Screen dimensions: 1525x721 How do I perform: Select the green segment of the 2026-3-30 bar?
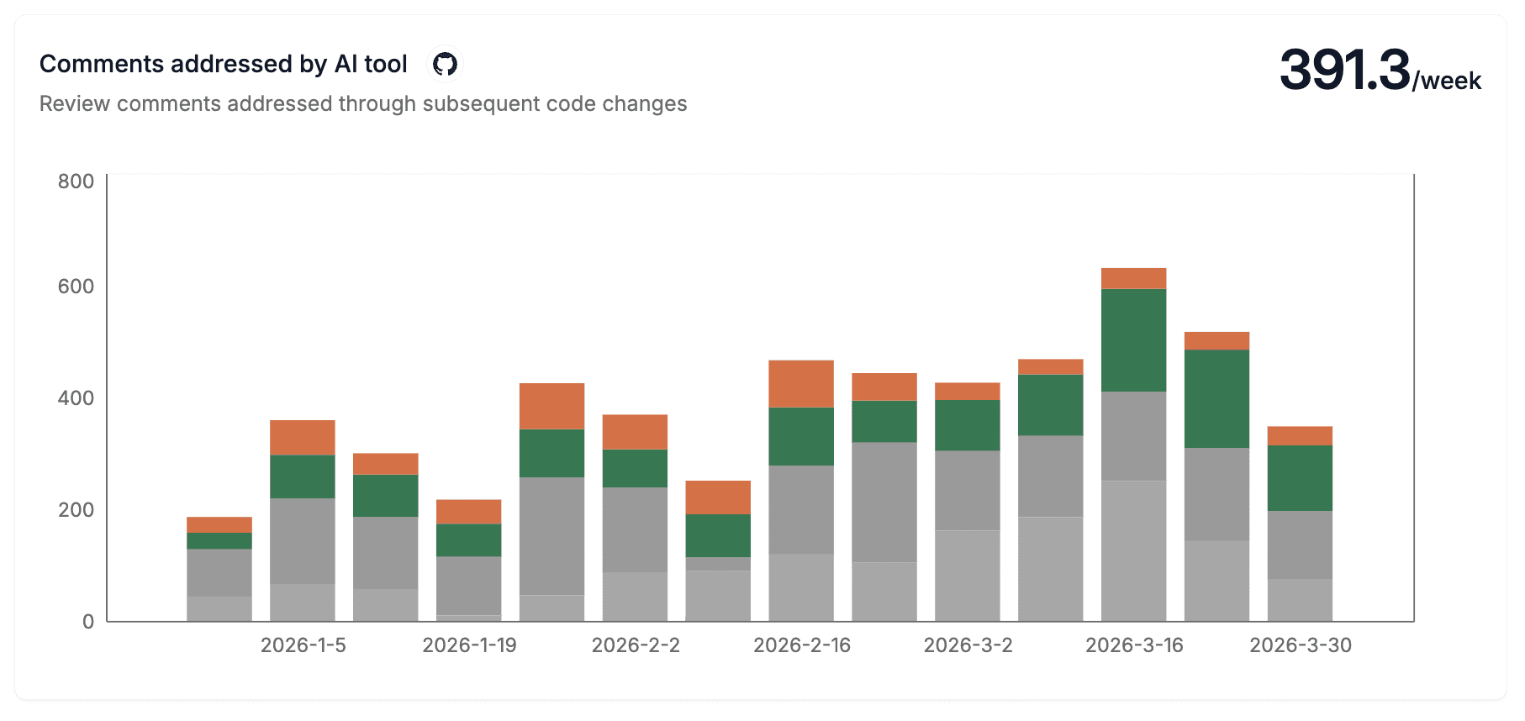pyautogui.click(x=1301, y=478)
